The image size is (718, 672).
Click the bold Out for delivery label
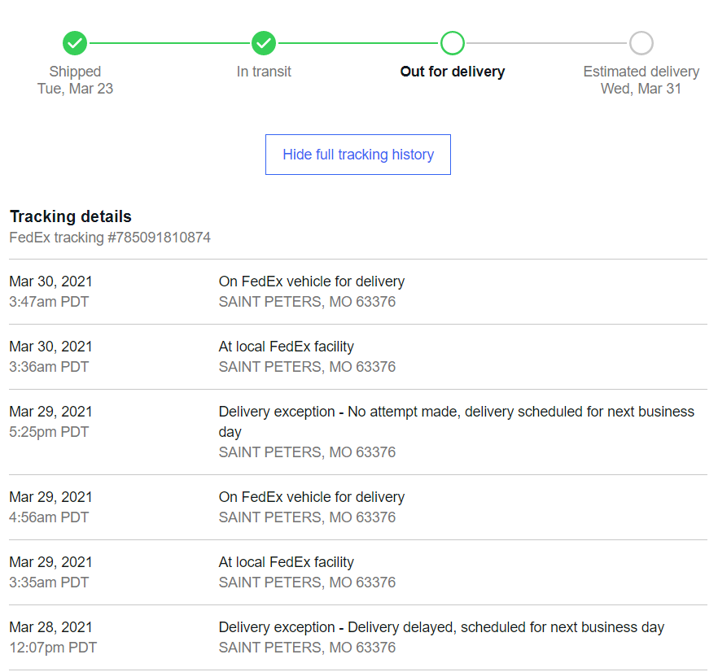[x=452, y=72]
